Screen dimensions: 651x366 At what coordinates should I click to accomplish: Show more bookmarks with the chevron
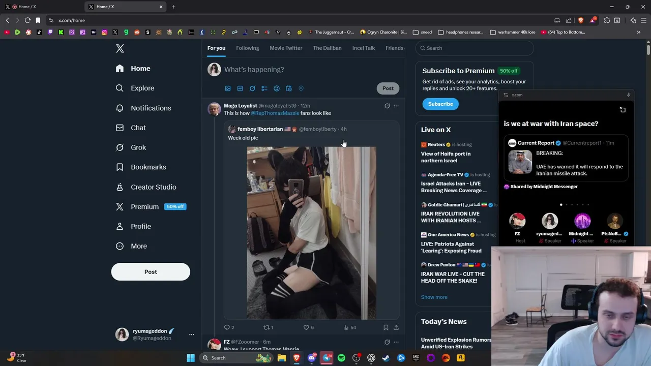(638, 32)
